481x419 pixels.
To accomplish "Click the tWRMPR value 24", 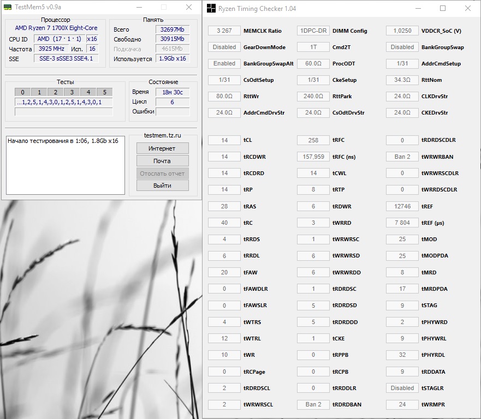I will pos(402,405).
